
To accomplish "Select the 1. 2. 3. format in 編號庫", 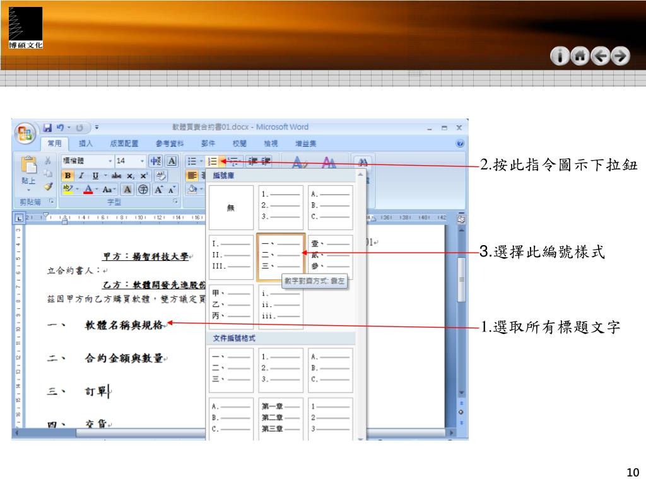I will (x=281, y=207).
